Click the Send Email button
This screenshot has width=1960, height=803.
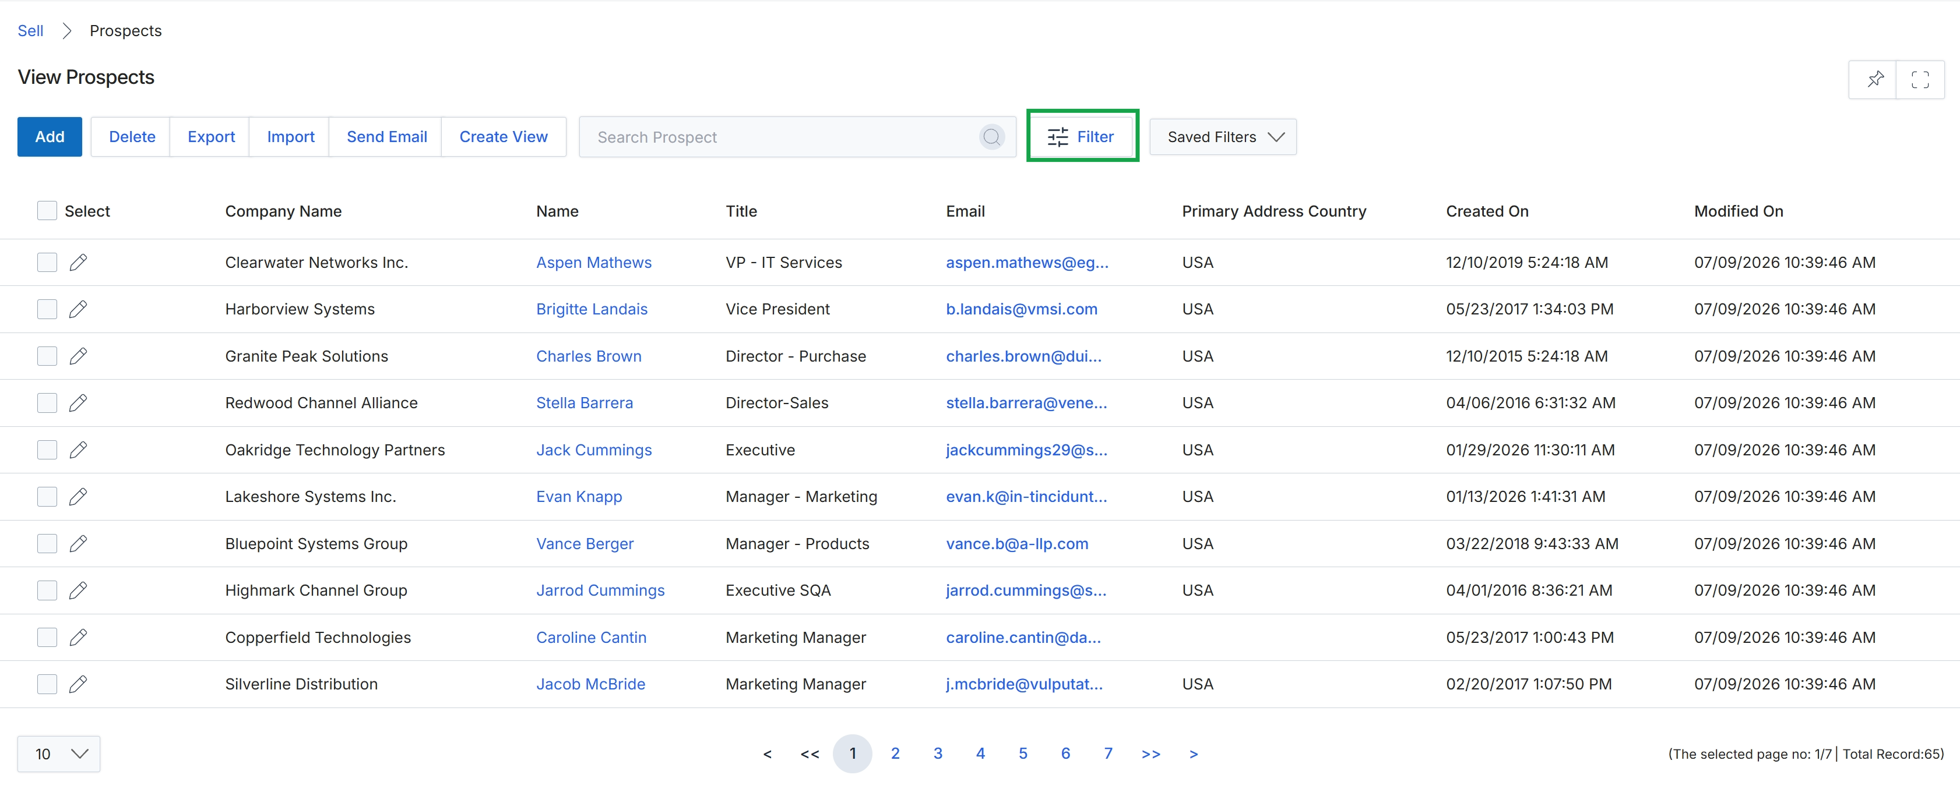click(386, 137)
